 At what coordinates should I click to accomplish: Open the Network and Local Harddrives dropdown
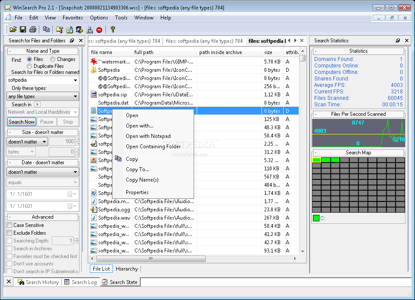click(75, 112)
